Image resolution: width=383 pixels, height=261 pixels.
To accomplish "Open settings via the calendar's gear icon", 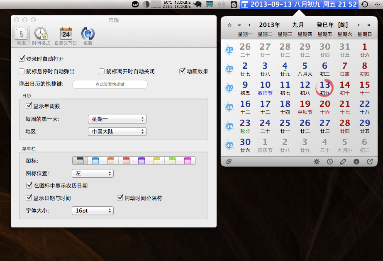I will [x=317, y=162].
